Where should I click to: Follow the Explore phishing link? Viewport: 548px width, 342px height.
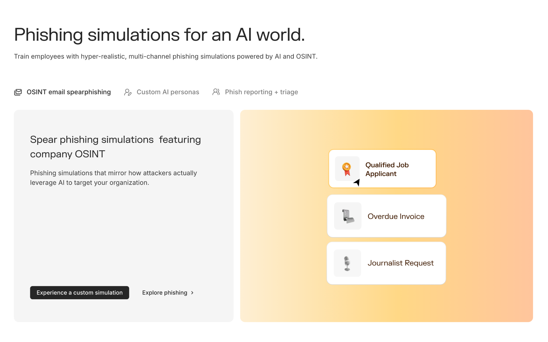168,293
